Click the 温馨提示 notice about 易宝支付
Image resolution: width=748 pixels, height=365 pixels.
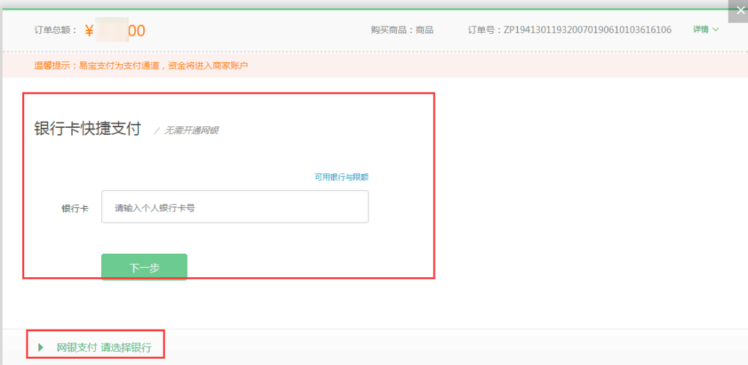coord(141,66)
